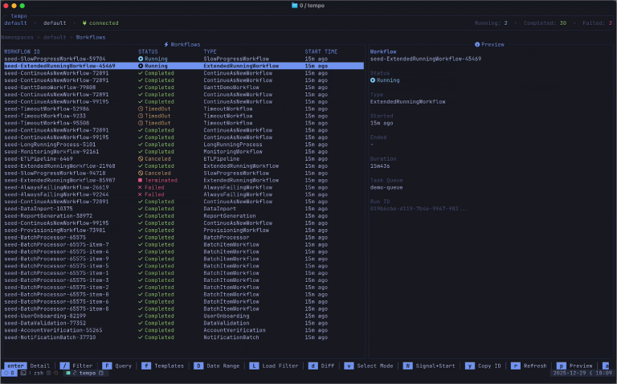The height and width of the screenshot is (384, 617).
Task: Click the demo-queue Task Queue value in Preview
Action: [386, 187]
